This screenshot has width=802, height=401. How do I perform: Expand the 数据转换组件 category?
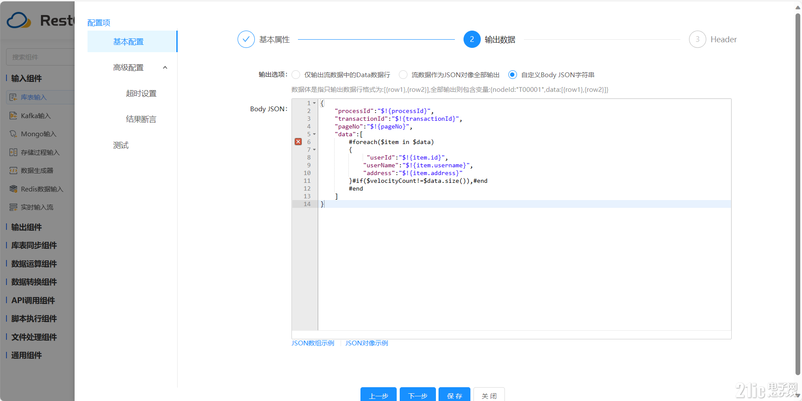34,282
